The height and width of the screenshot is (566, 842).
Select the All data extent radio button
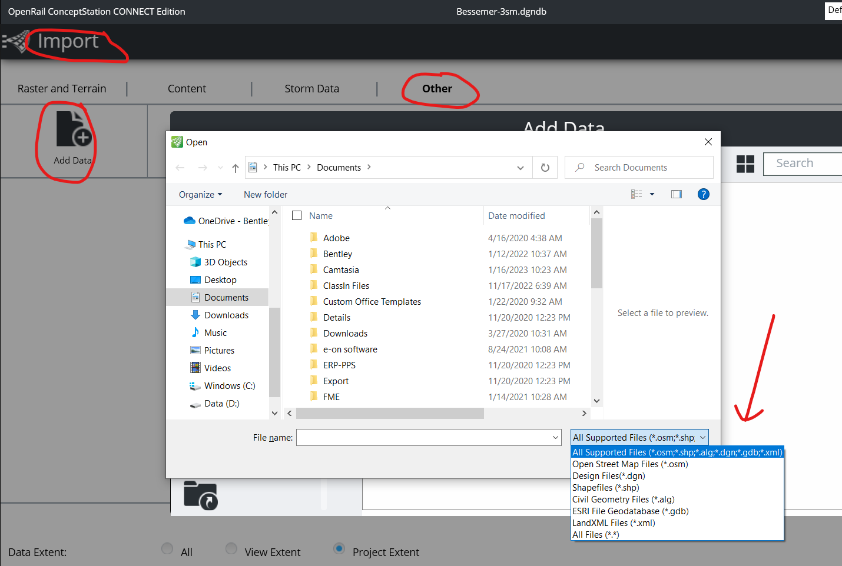point(167,548)
